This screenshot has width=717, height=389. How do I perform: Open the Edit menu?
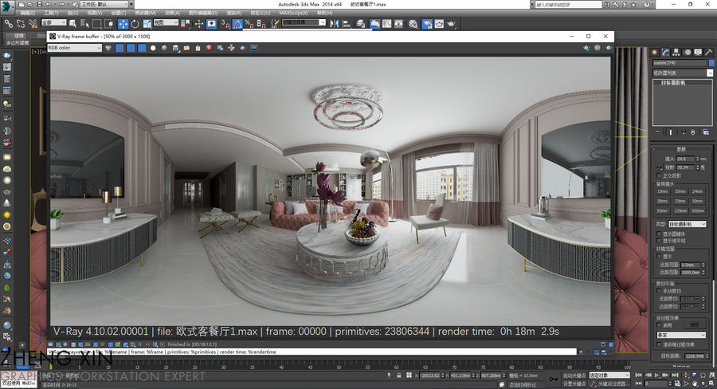click(27, 13)
